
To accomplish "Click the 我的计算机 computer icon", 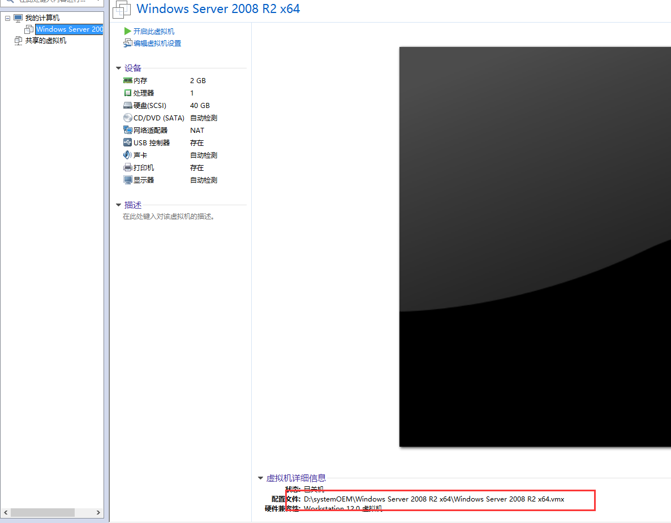I will [x=18, y=18].
